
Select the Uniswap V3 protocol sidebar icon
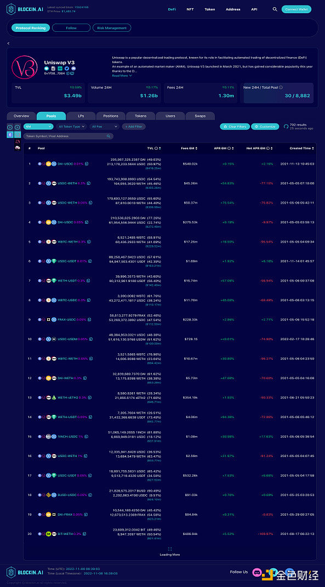pos(17,134)
